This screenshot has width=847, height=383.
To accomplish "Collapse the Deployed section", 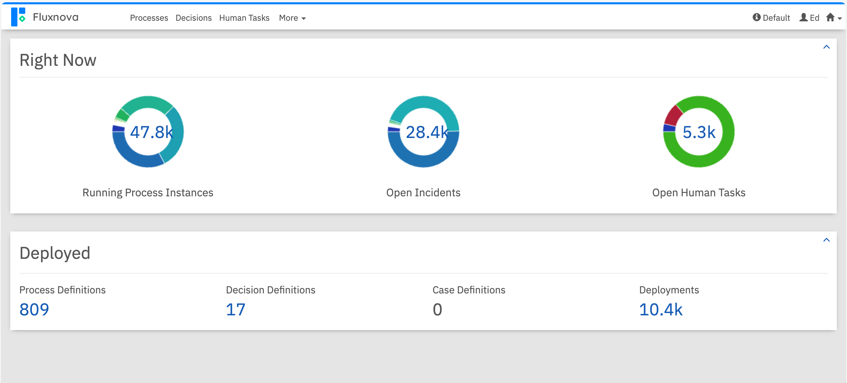I will pyautogui.click(x=826, y=240).
